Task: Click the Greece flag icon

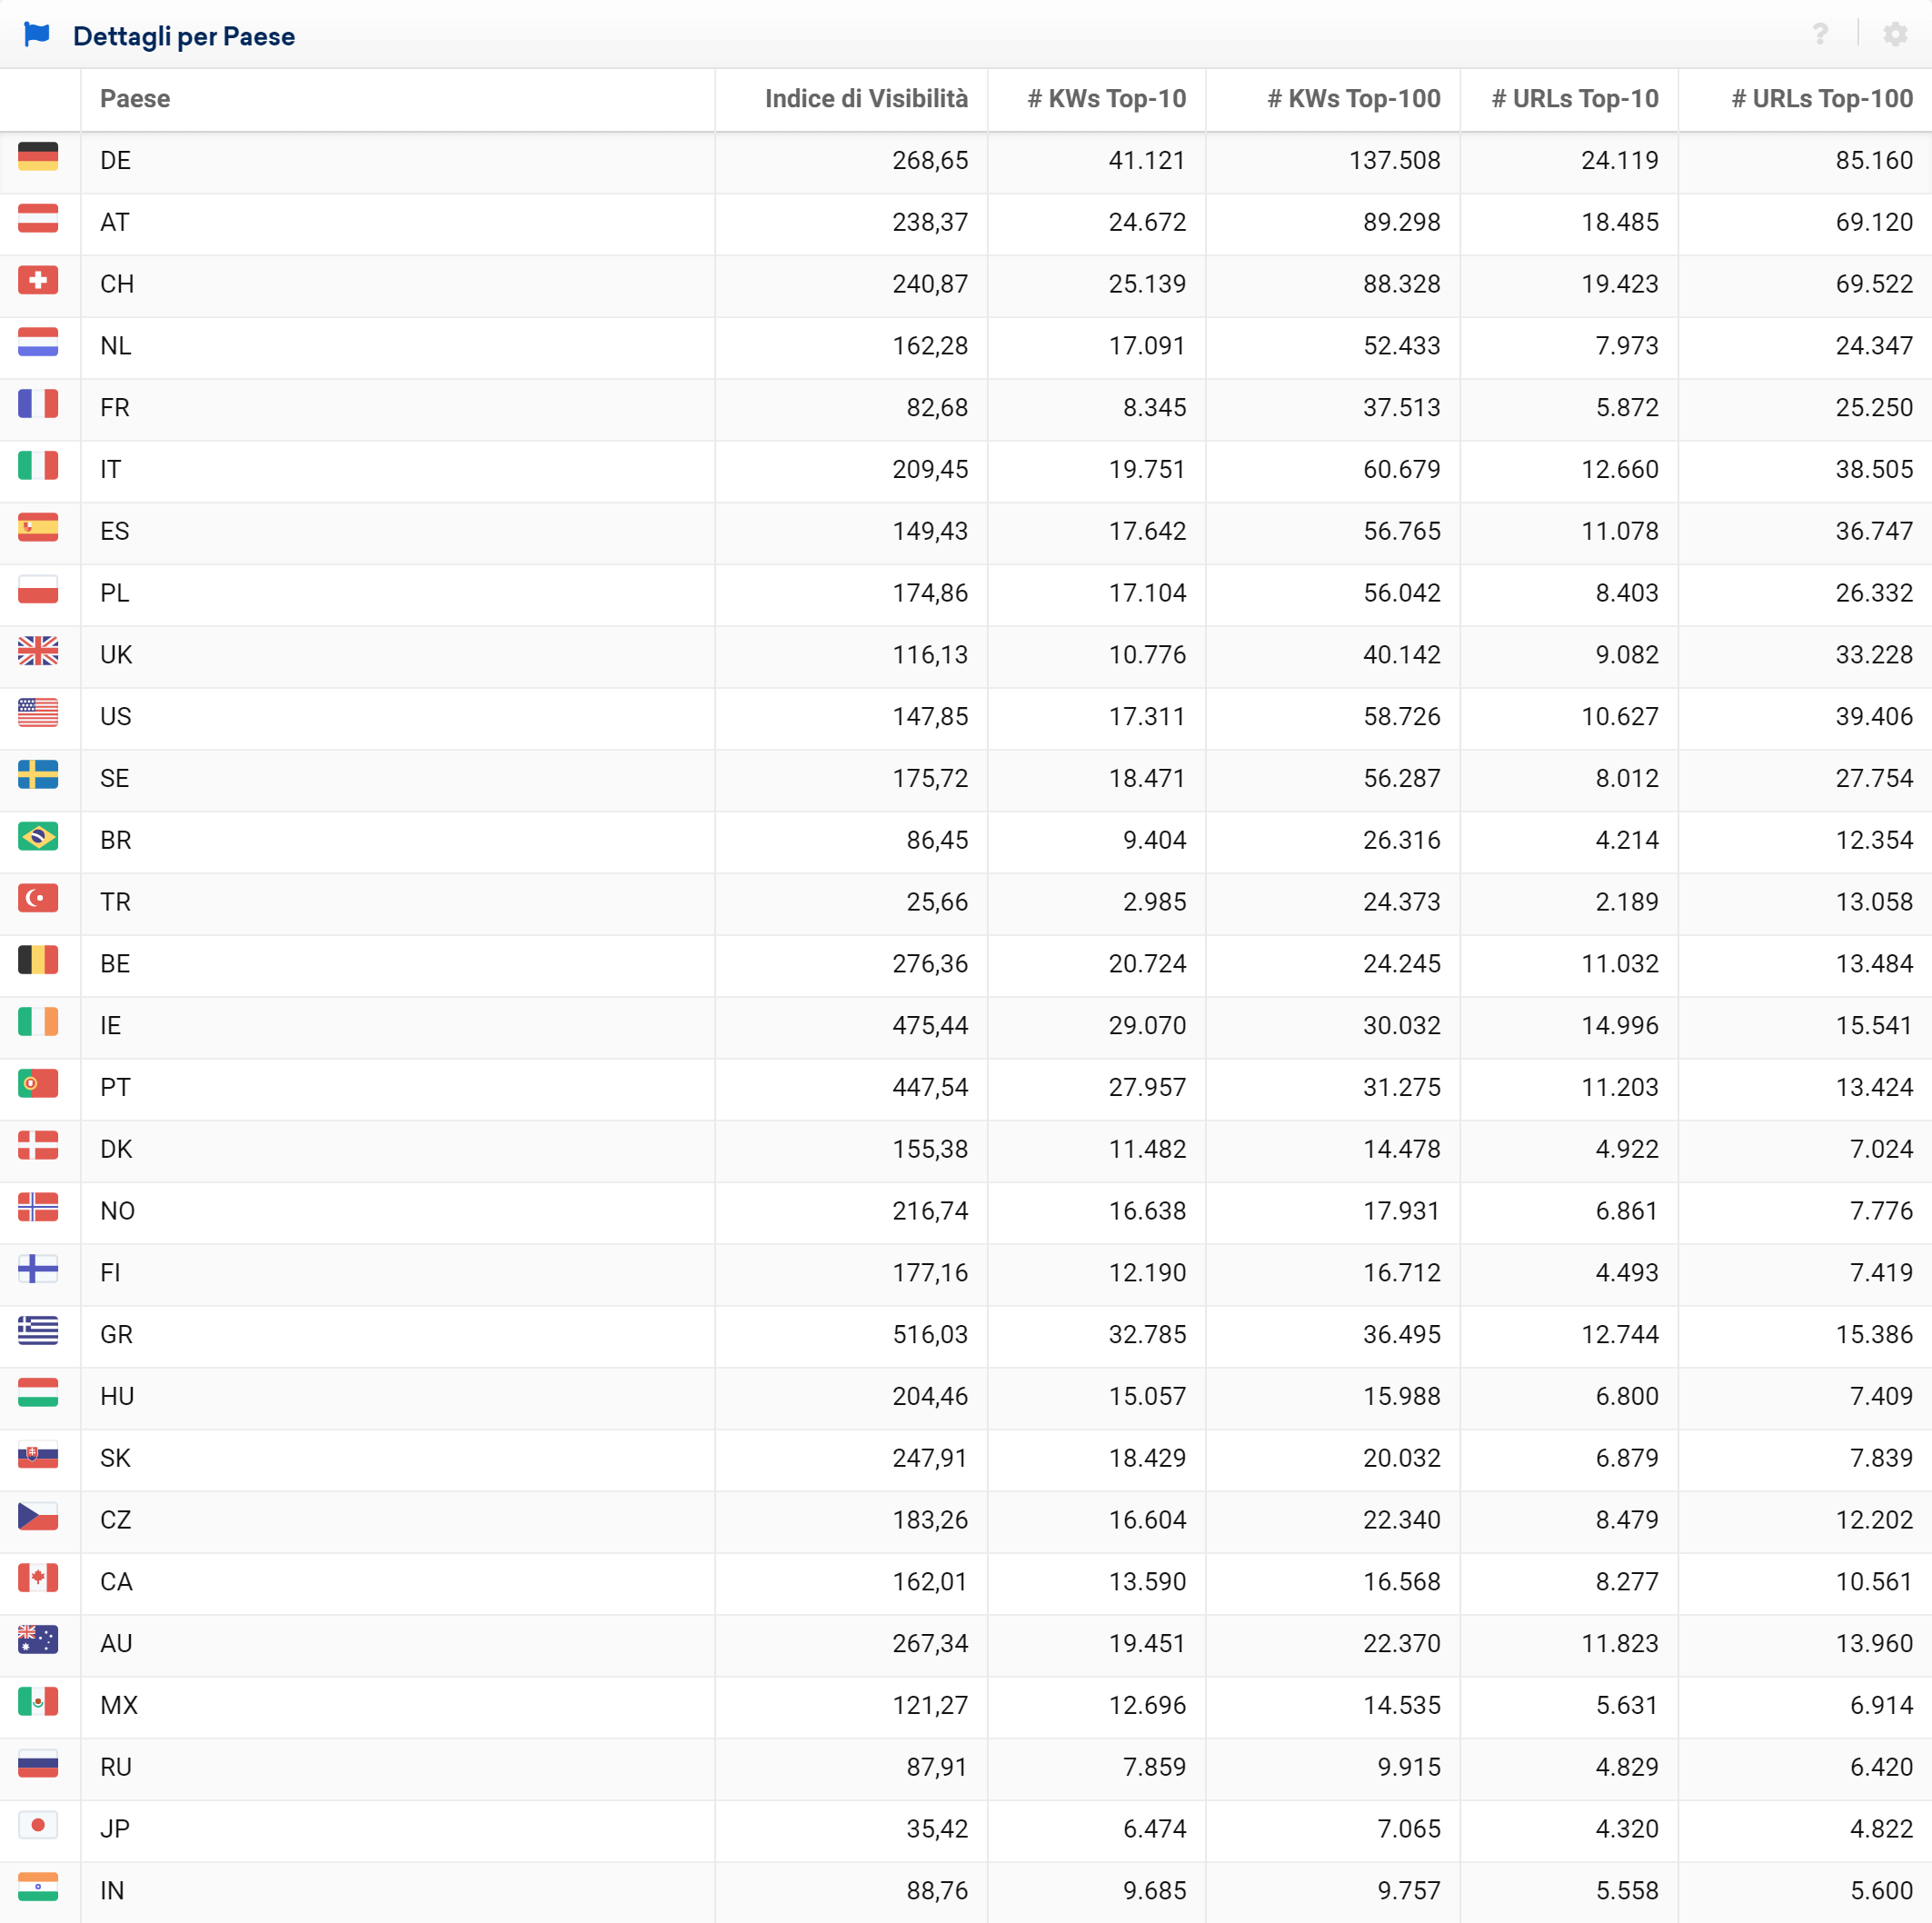Action: pyautogui.click(x=38, y=1332)
